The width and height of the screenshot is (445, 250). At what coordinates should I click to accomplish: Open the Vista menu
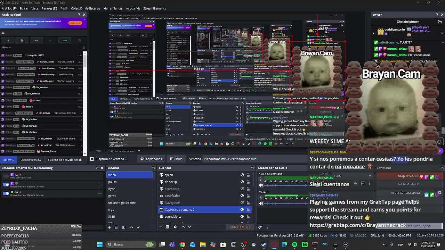pyautogui.click(x=35, y=8)
